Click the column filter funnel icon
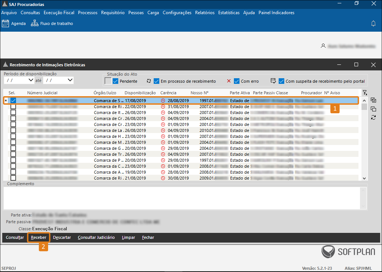Image resolution: width=382 pixels, height=272 pixels. pos(364,93)
